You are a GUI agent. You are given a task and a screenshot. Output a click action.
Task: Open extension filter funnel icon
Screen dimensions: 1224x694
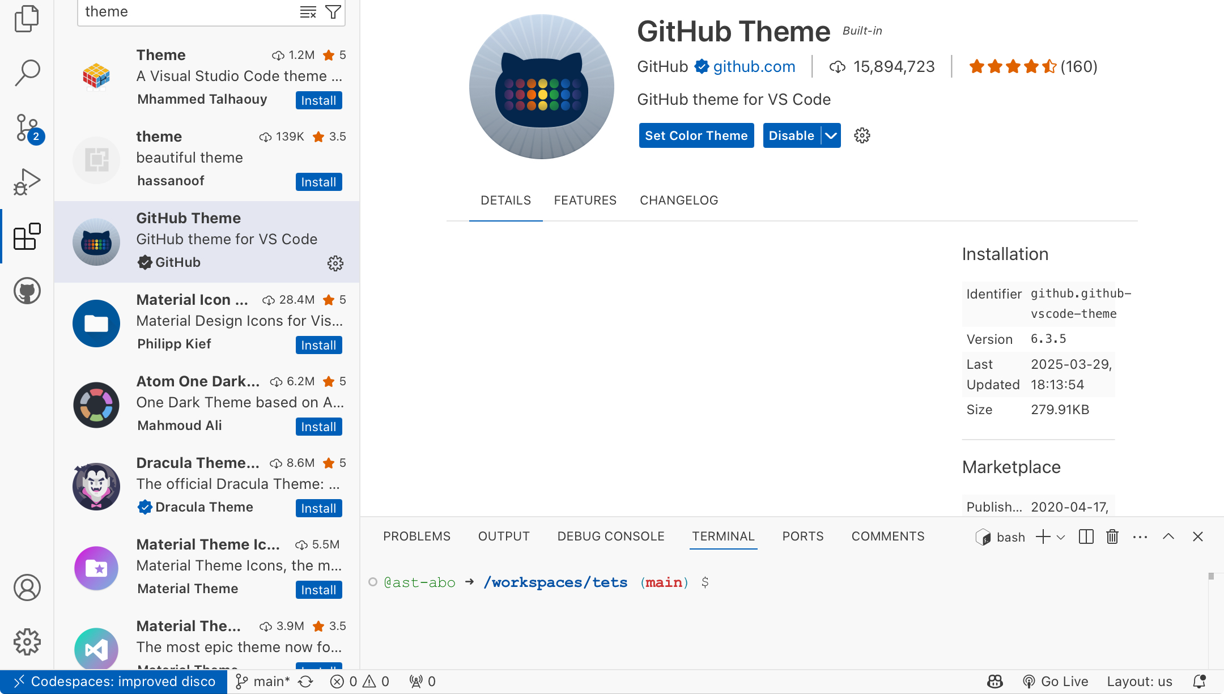pyautogui.click(x=333, y=12)
